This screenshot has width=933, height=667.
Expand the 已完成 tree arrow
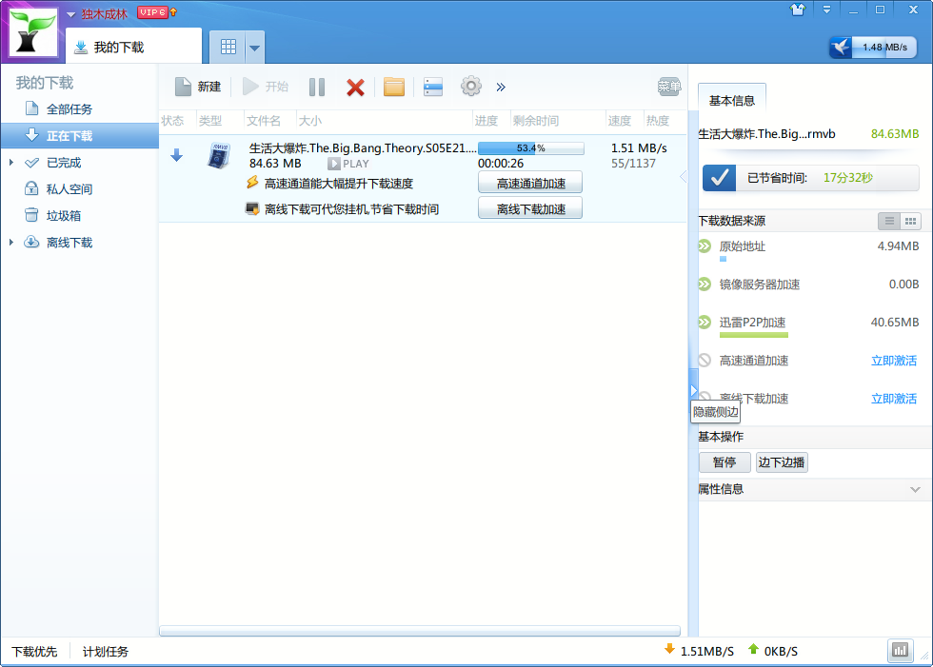(11, 163)
